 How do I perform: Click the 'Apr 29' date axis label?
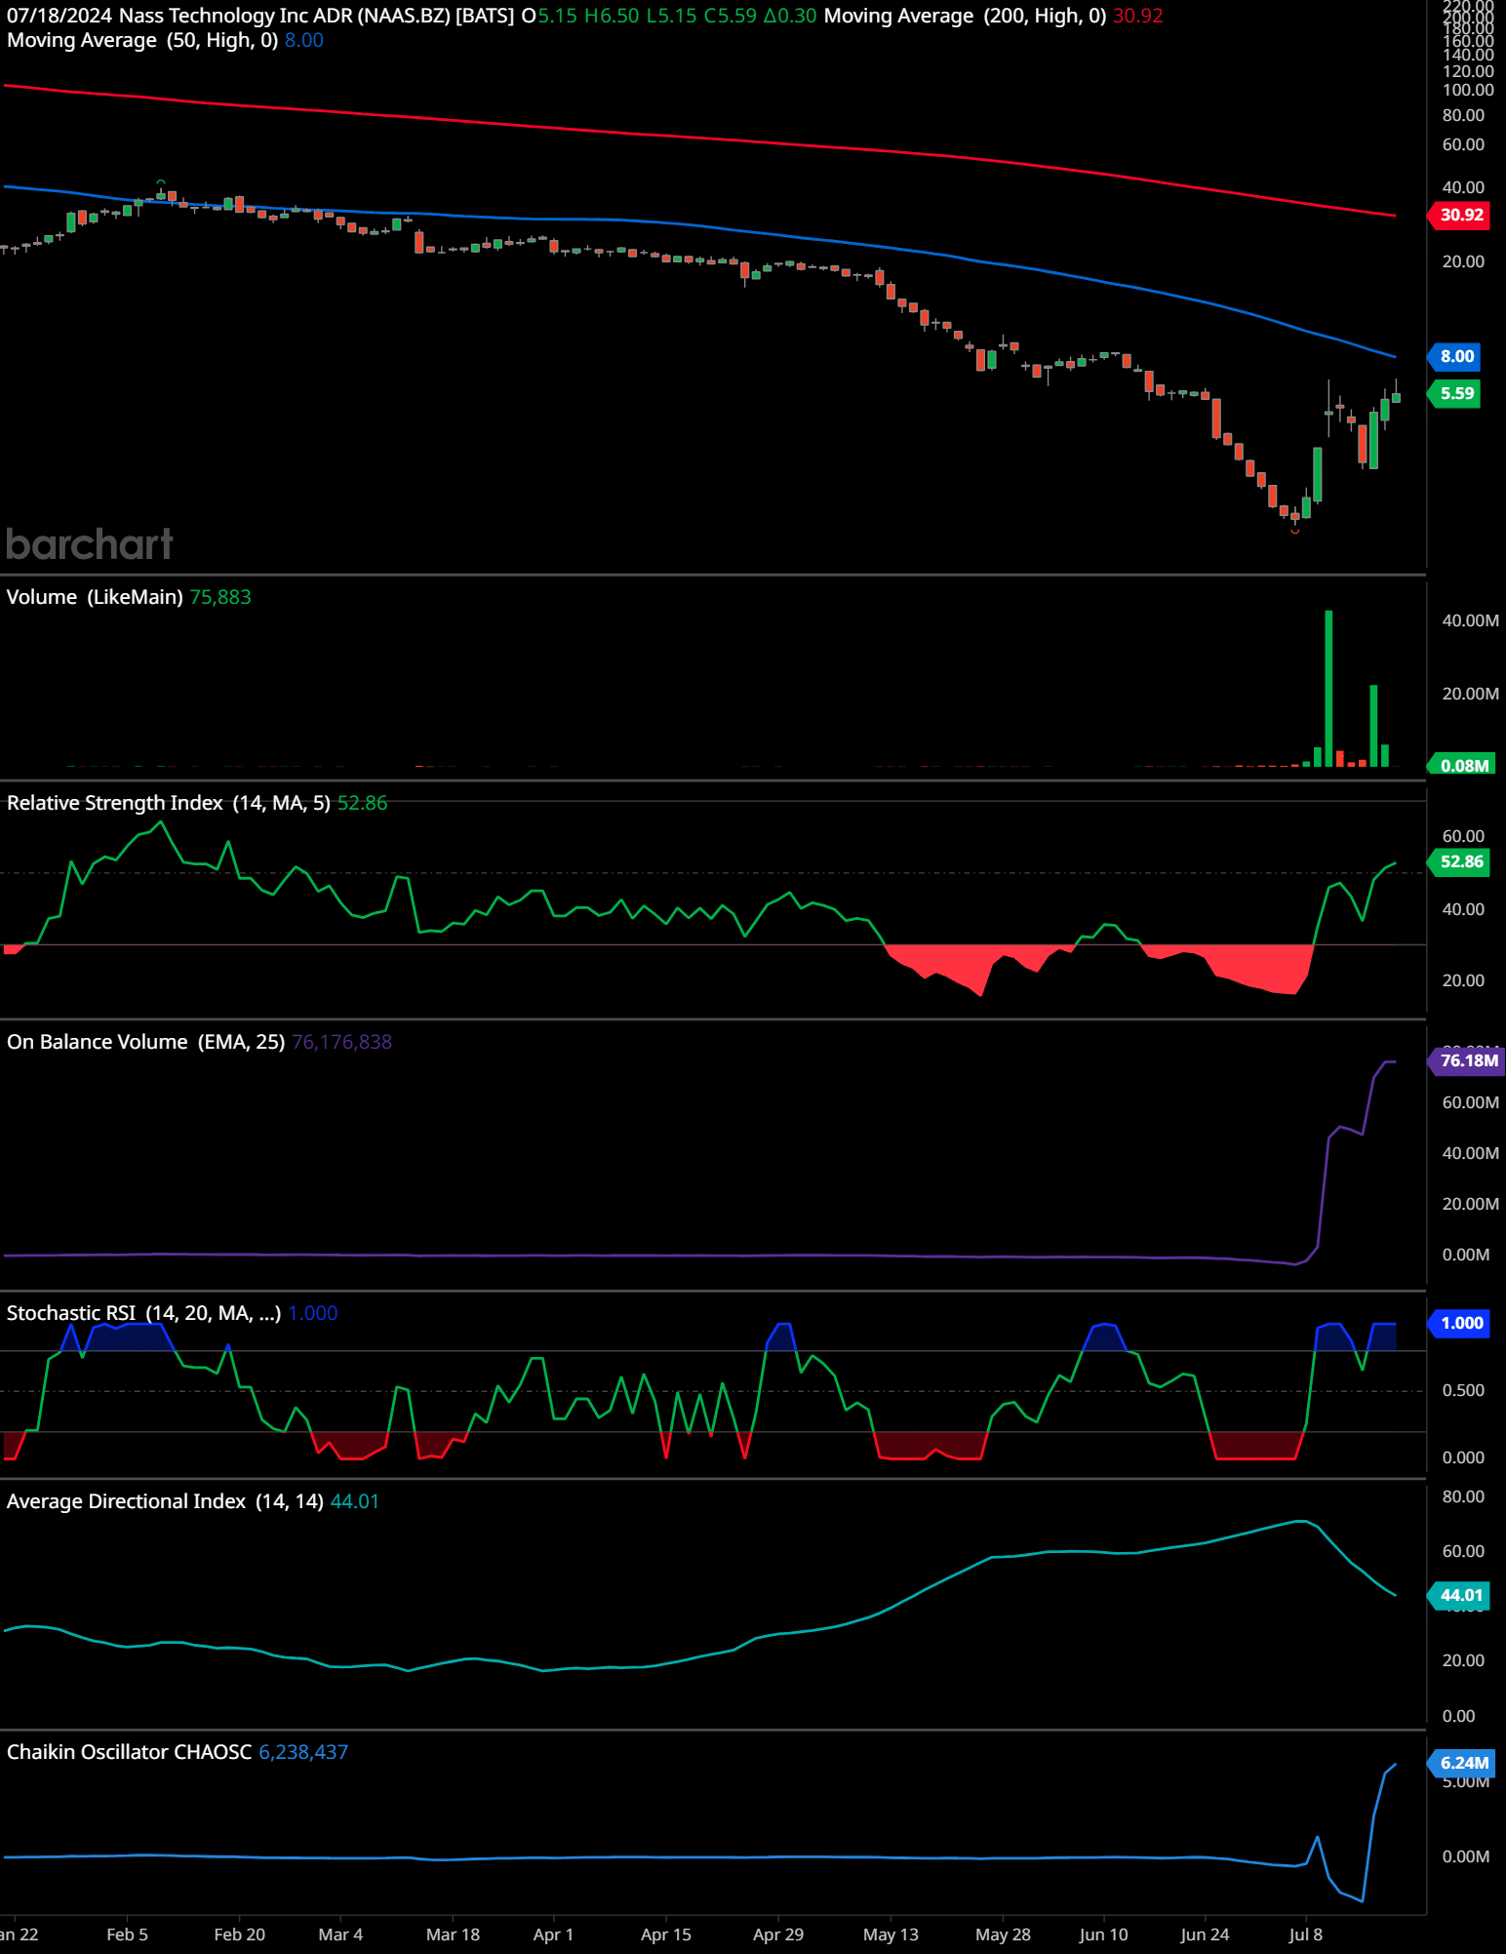tap(778, 1934)
